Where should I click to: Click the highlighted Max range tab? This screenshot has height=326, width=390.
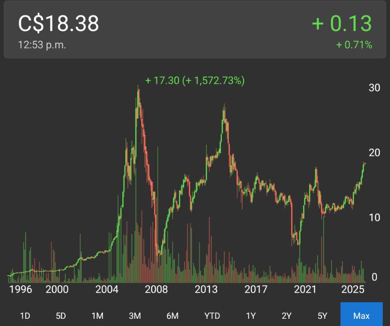362,315
